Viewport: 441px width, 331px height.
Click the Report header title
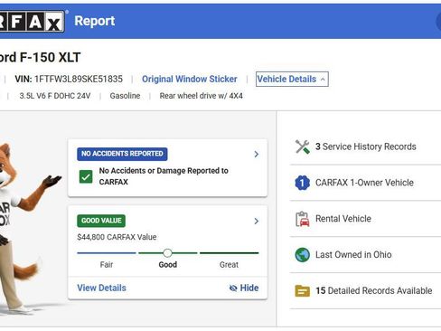pyautogui.click(x=95, y=21)
